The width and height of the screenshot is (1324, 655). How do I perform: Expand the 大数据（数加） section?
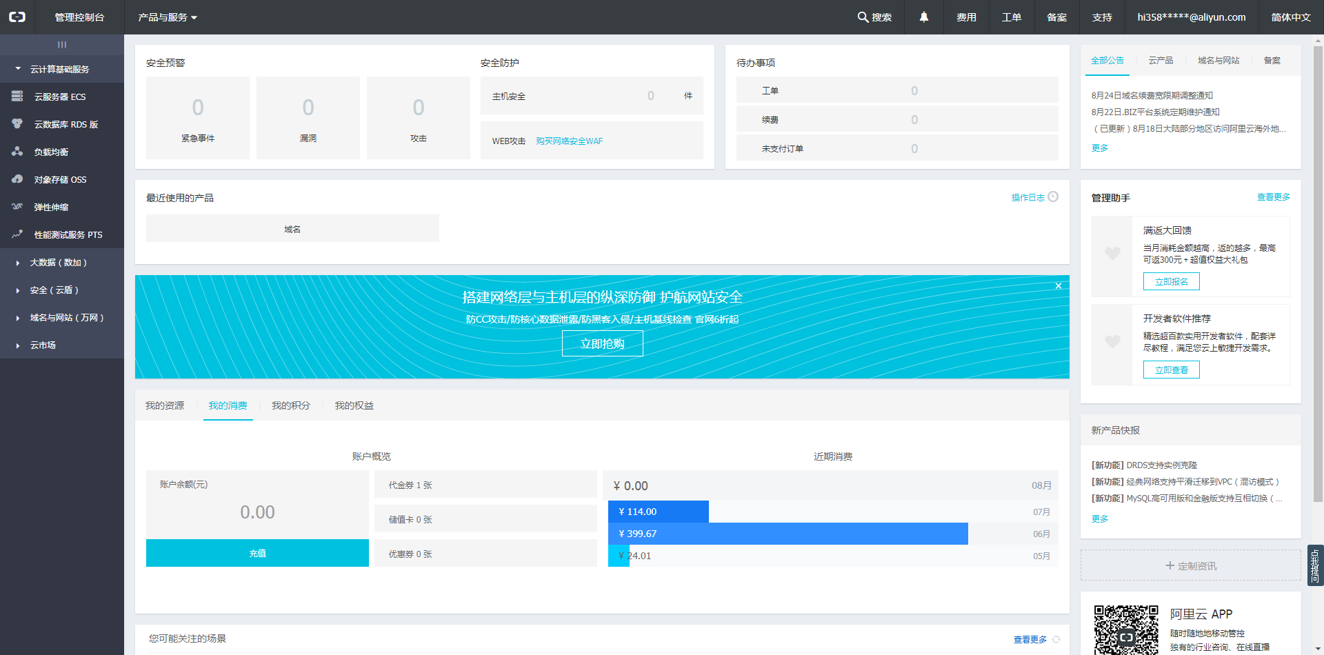pos(62,262)
